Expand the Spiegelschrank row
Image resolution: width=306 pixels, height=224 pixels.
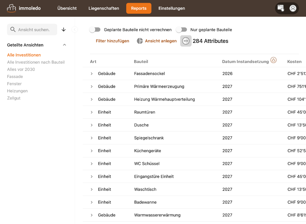92,138
